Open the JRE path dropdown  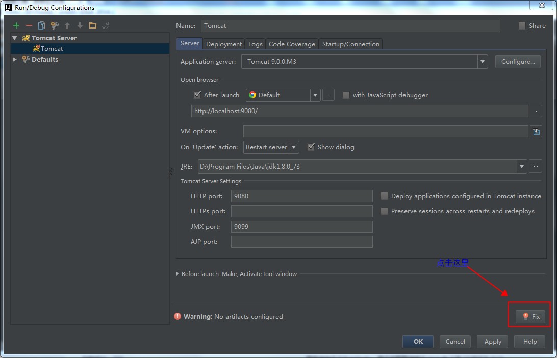521,167
